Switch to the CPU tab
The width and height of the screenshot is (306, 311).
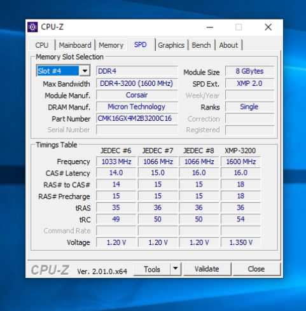pyautogui.click(x=42, y=45)
